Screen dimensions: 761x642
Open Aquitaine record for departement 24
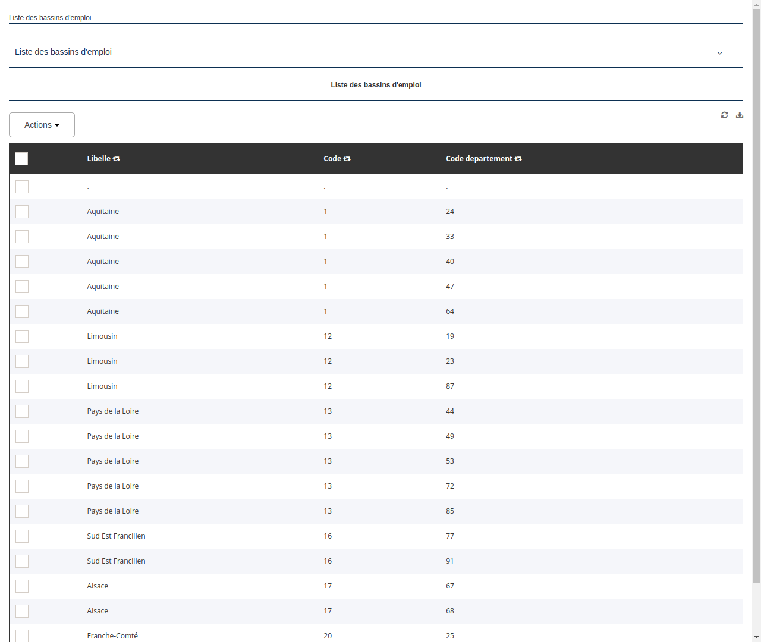103,212
